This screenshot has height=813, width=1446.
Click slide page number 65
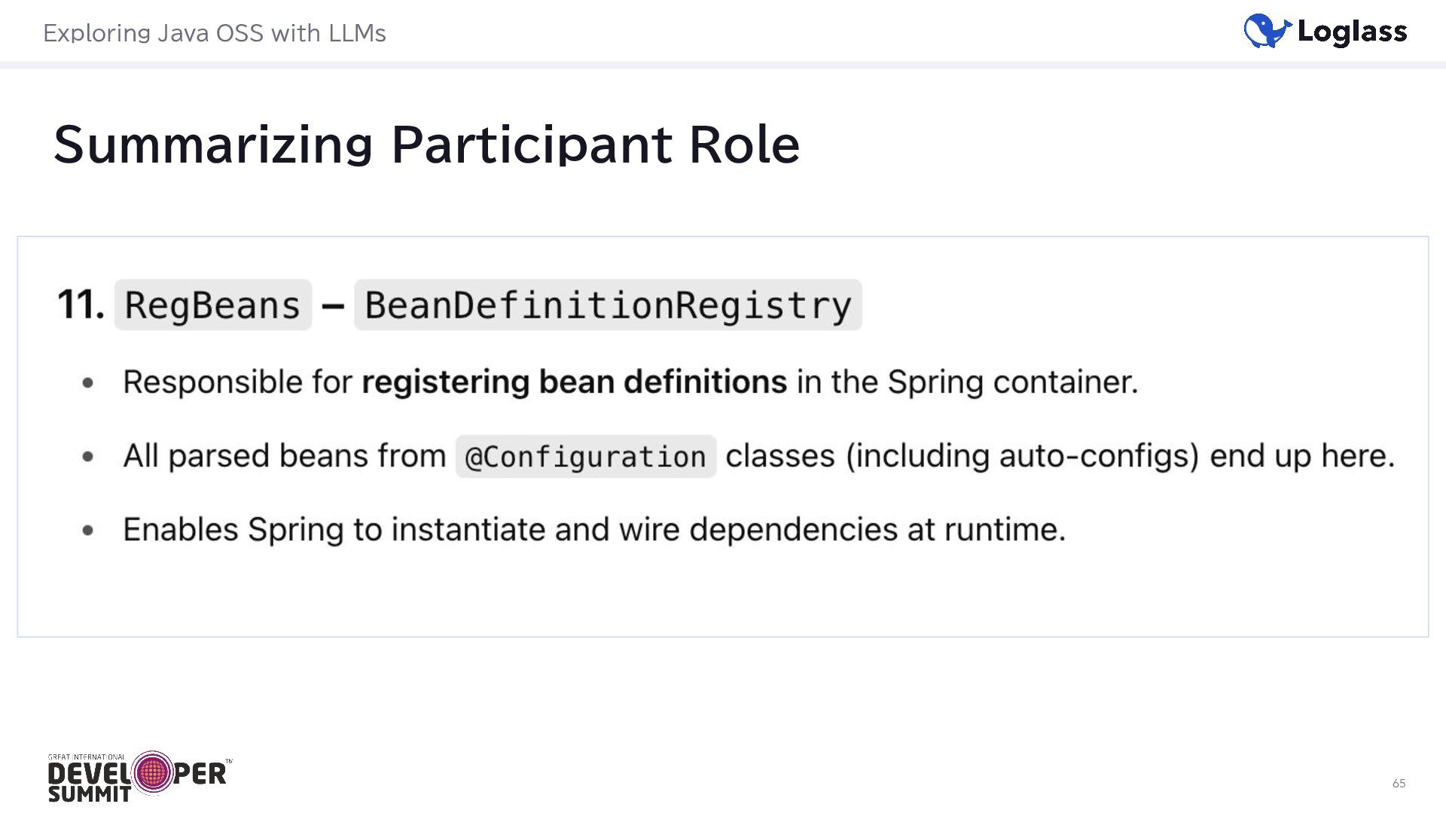[1399, 784]
